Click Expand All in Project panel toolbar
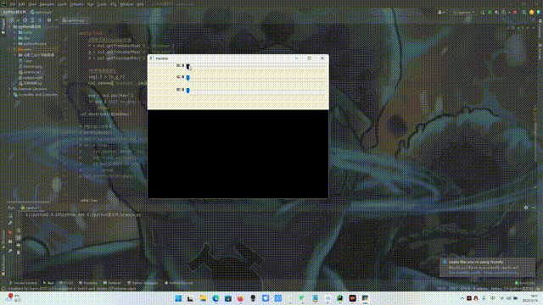The width and height of the screenshot is (543, 305). pos(32,20)
